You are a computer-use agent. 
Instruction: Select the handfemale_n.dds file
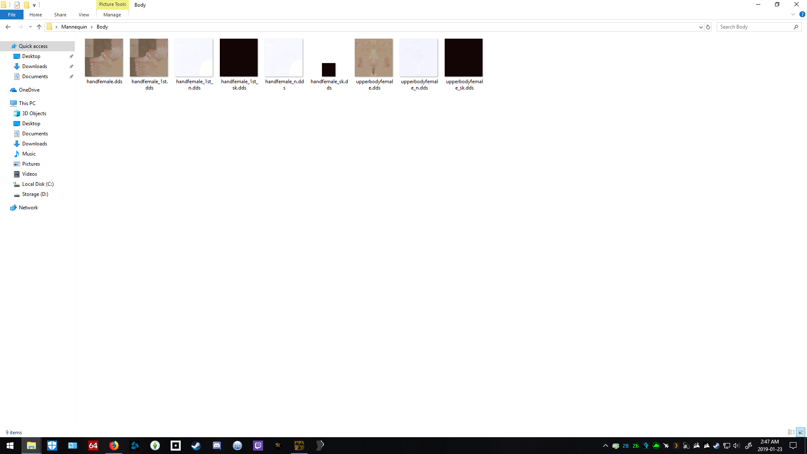click(284, 64)
